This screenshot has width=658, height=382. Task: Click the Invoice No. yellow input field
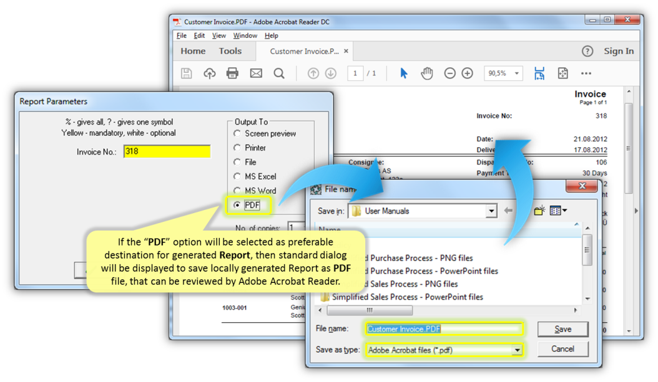point(167,151)
